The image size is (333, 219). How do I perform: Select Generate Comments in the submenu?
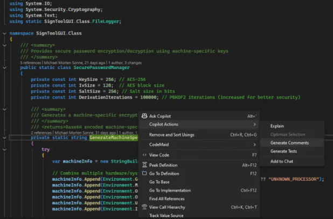point(289,143)
